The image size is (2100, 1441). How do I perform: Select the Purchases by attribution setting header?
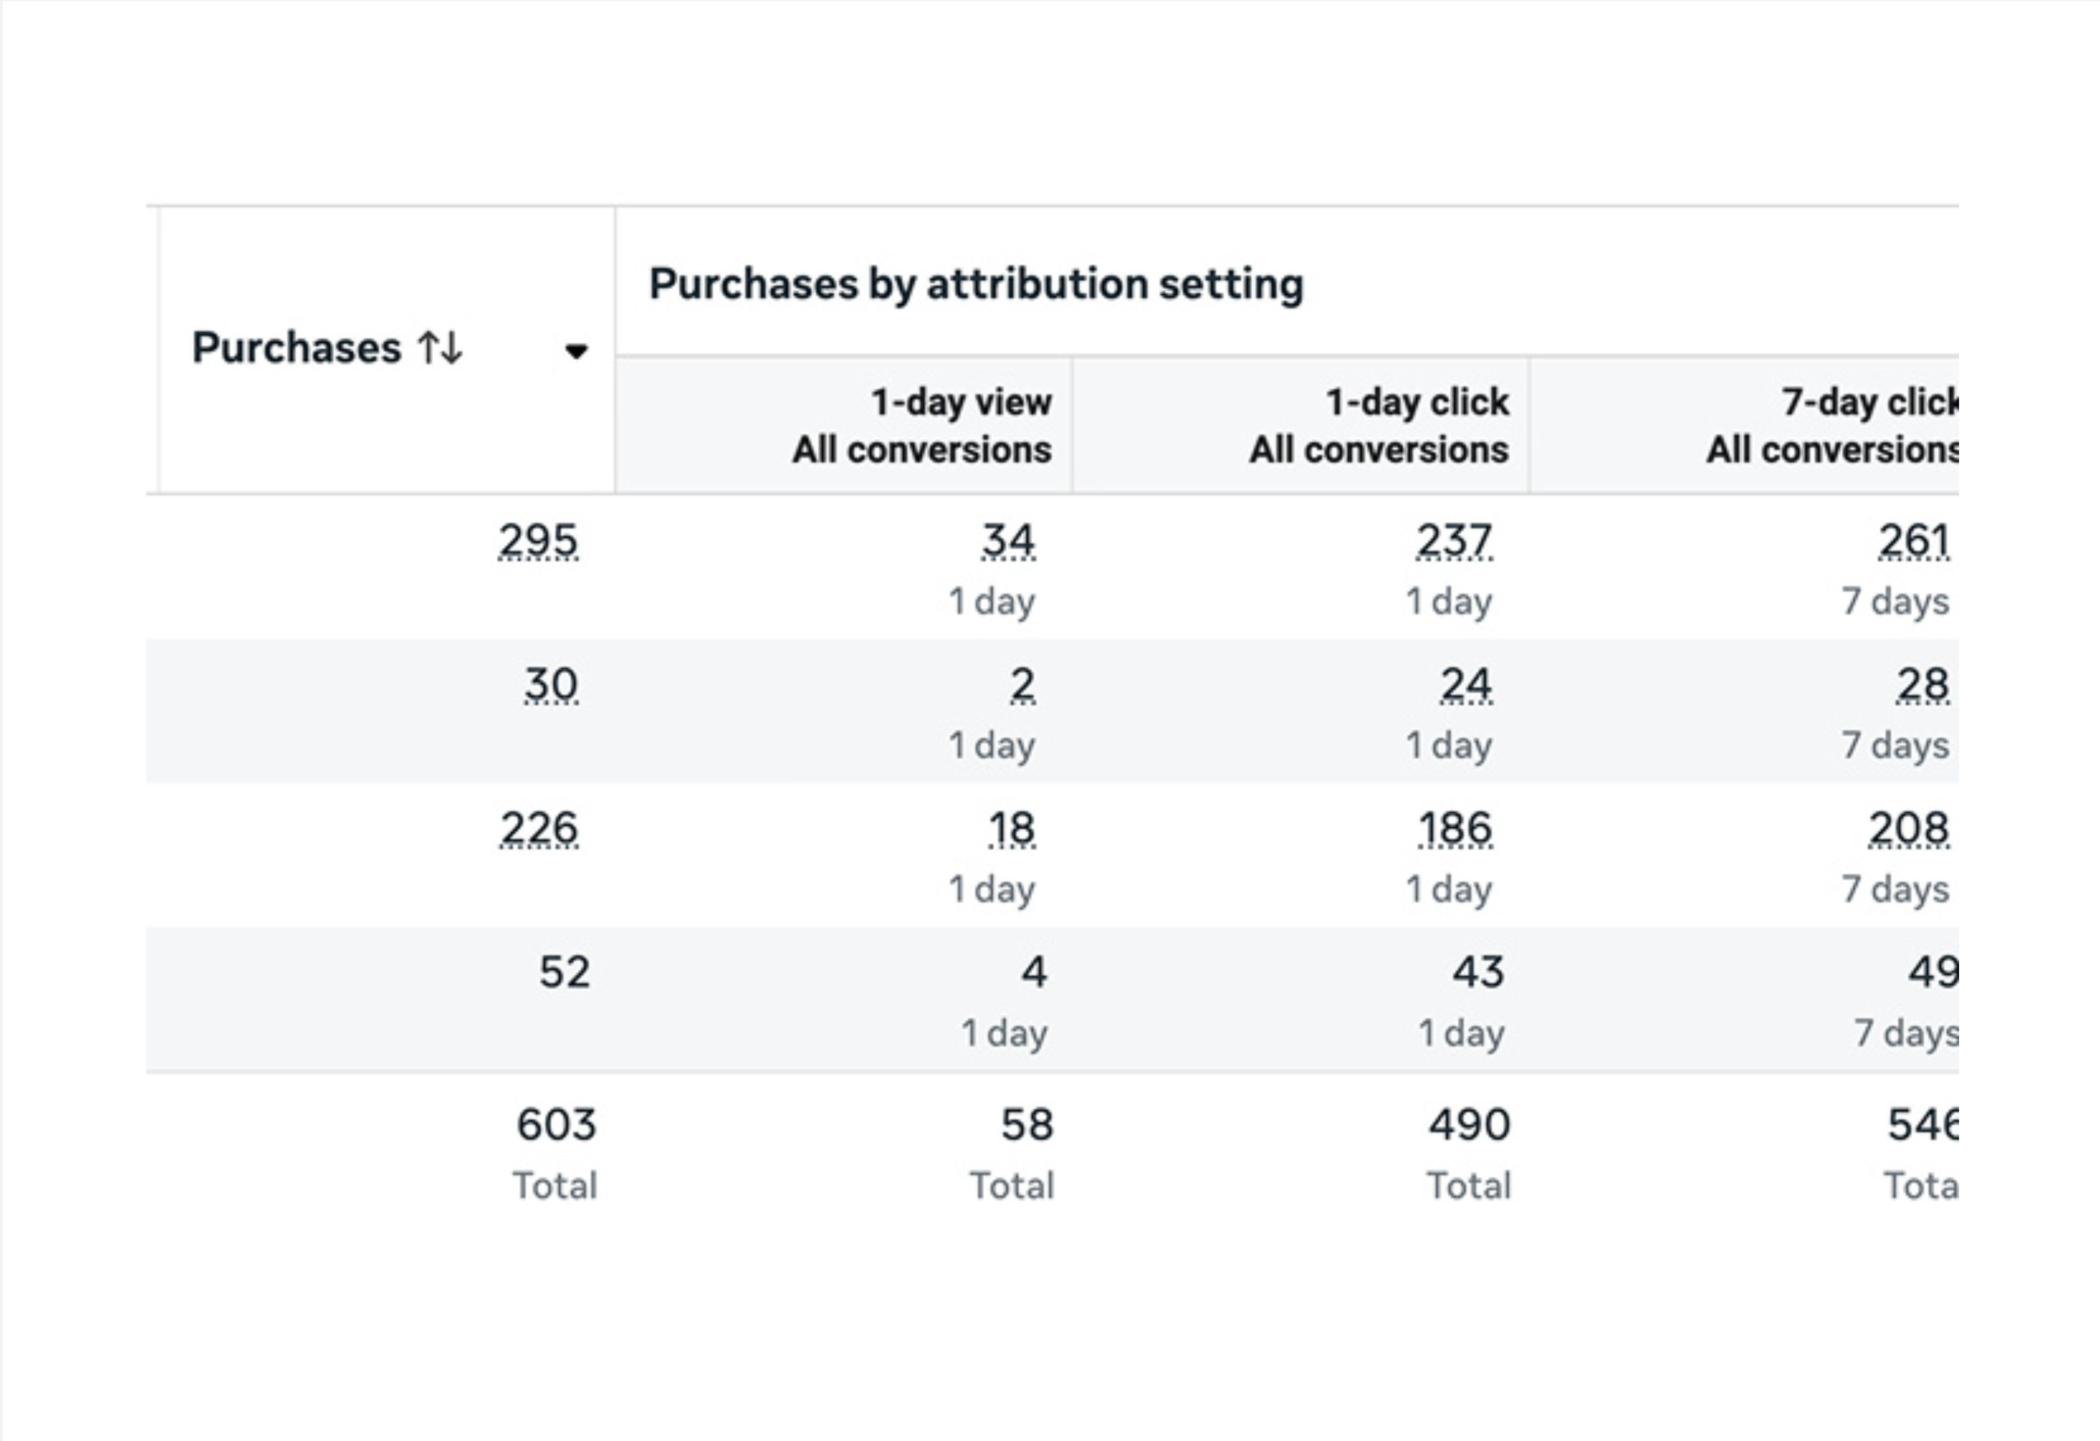(976, 284)
